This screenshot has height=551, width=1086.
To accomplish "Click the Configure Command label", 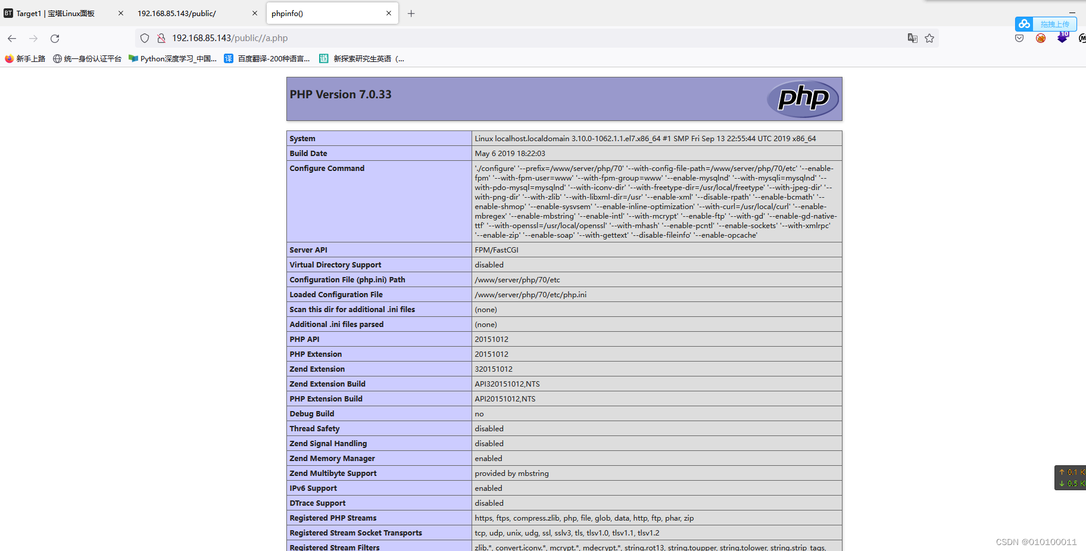I will (x=327, y=169).
